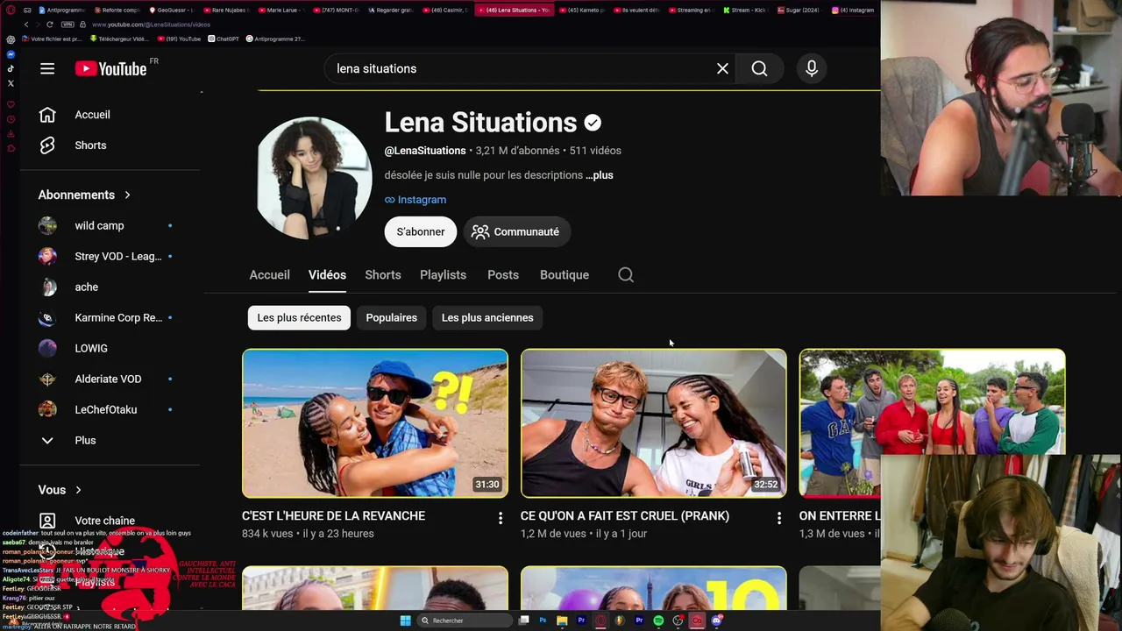Click the browser address bar URL
The width and height of the screenshot is (1122, 631).
[151, 25]
